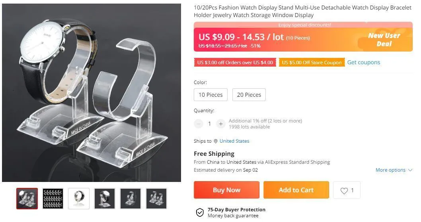This screenshot has width=421, height=222.
Task: Open United States ships-to selector
Action: click(x=234, y=141)
